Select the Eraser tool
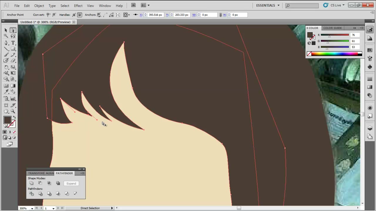This screenshot has height=211, width=376. tap(13, 60)
